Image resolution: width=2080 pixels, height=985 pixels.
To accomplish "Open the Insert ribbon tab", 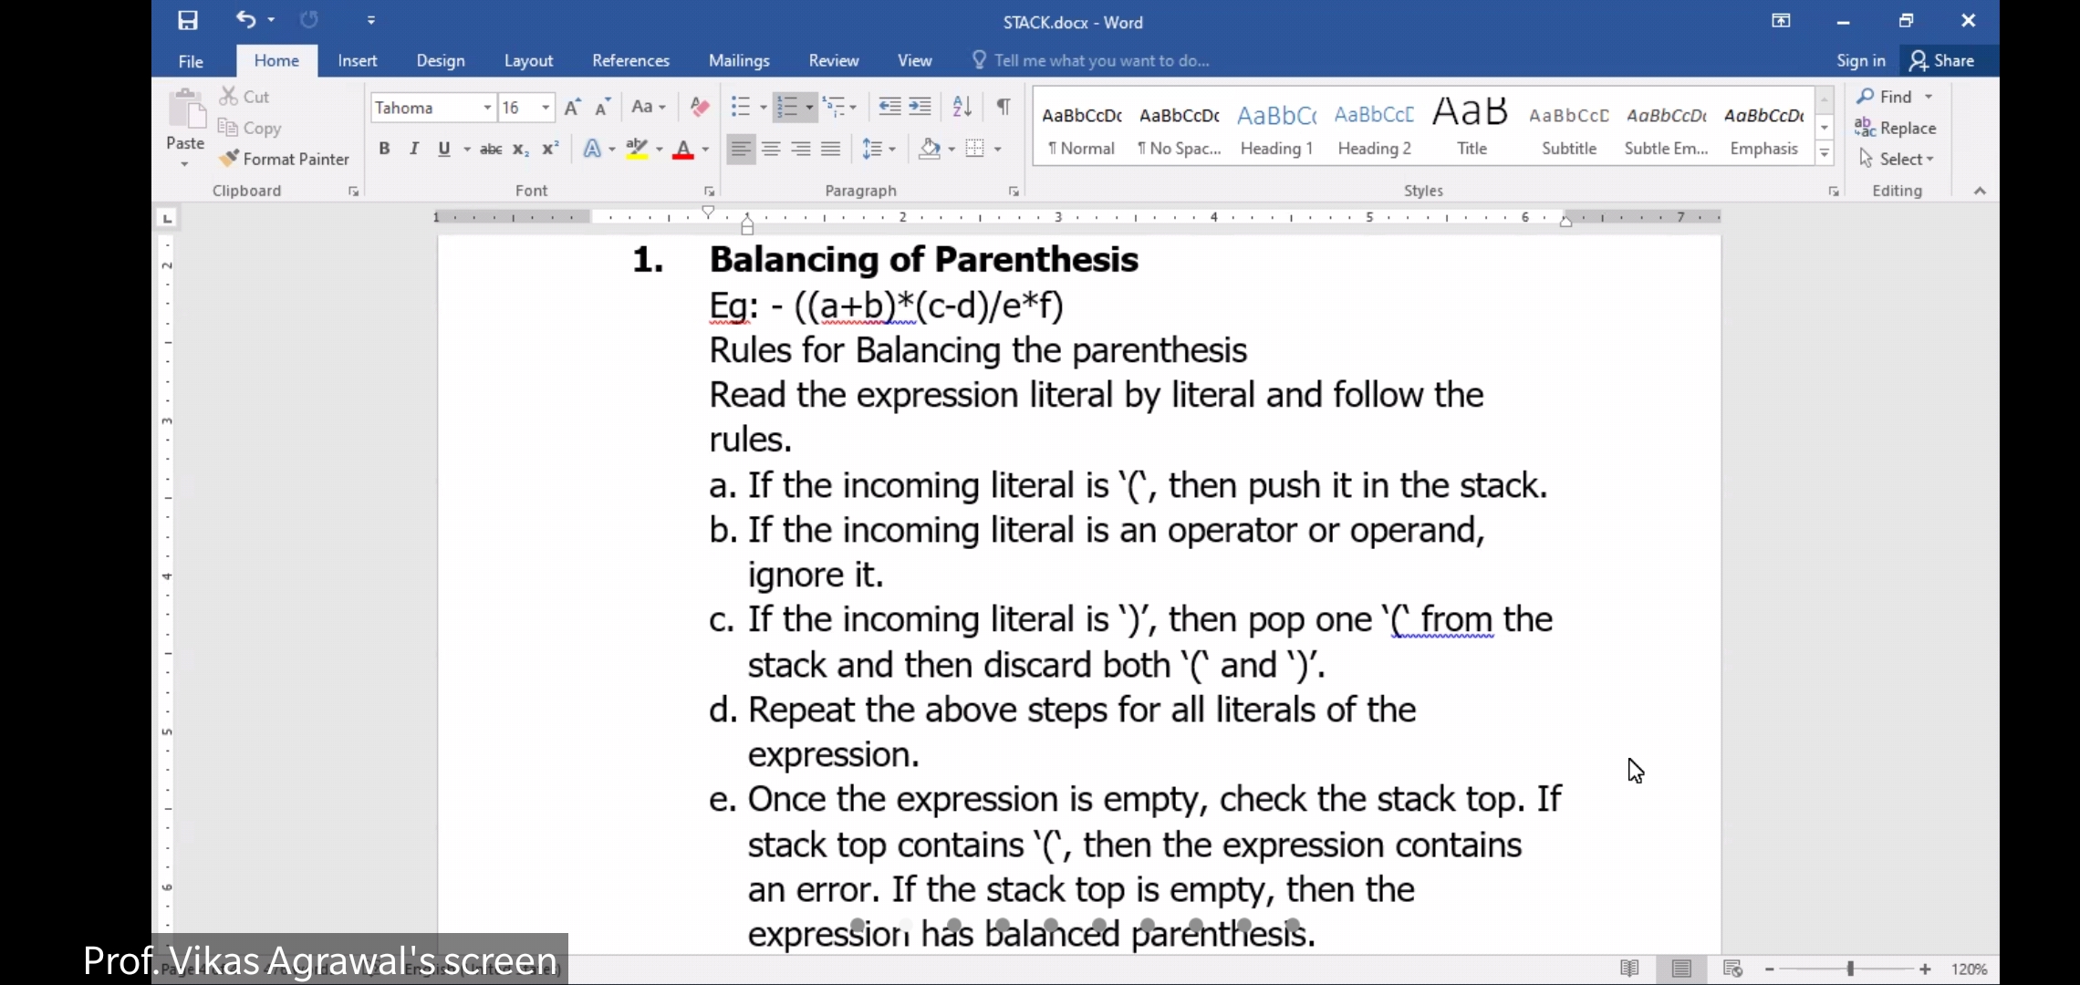I will (357, 60).
